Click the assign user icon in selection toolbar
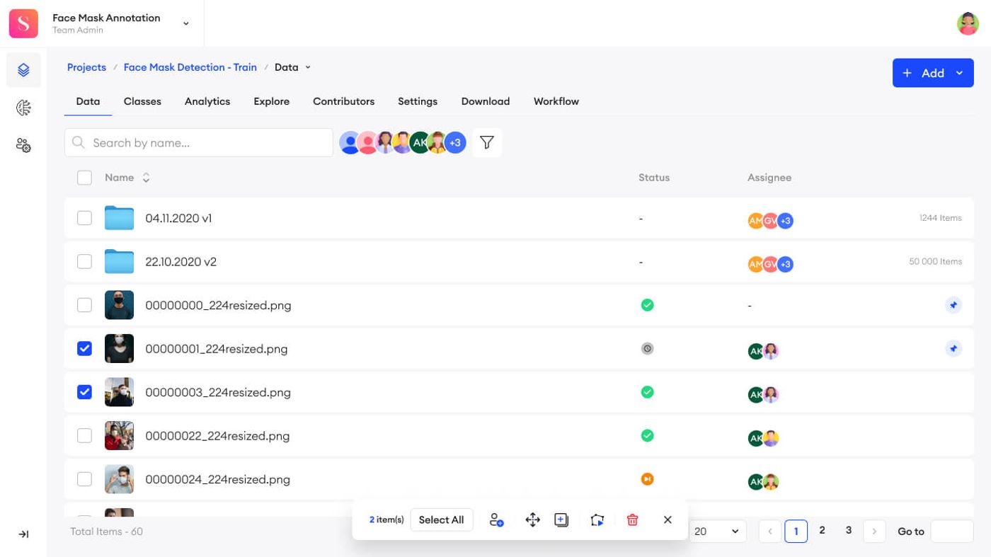The width and height of the screenshot is (991, 557). pos(496,520)
